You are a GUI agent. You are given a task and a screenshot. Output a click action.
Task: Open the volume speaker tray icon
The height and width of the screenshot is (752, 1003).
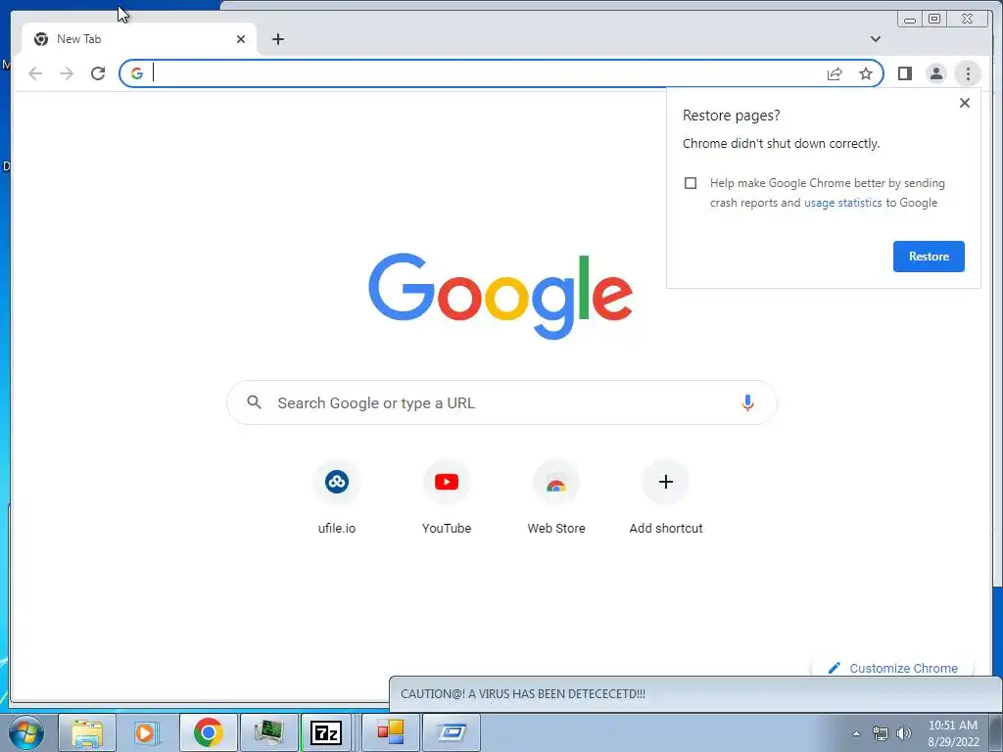click(904, 733)
